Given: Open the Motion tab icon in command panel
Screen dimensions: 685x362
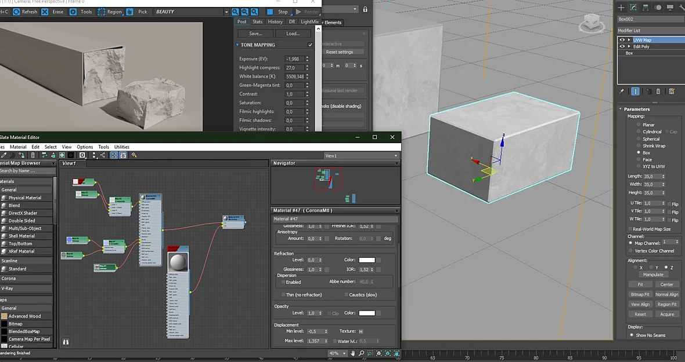Looking at the screenshot, I should point(658,8).
